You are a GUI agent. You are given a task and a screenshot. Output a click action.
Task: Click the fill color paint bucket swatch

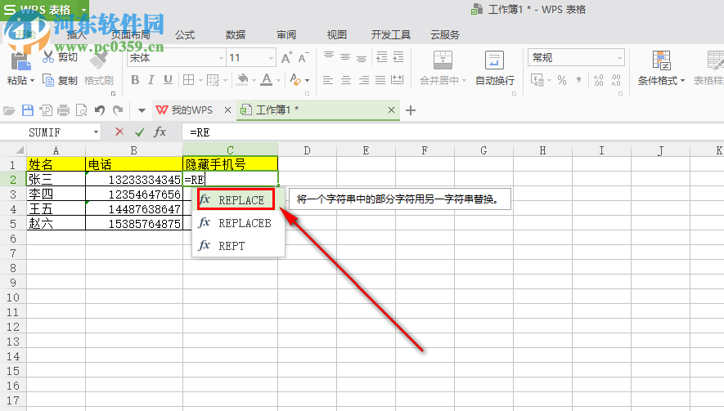tap(242, 80)
